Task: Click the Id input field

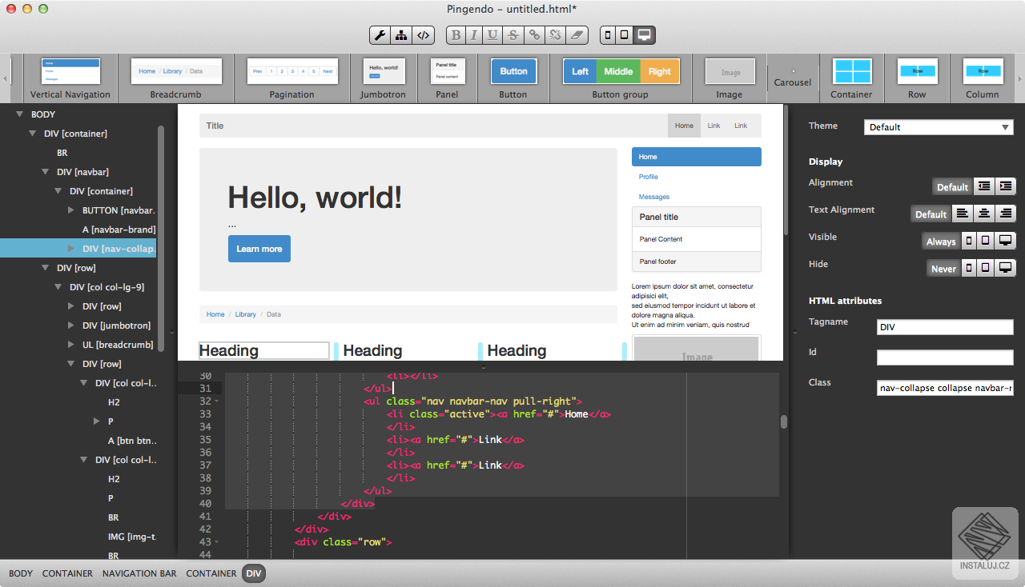Action: [945, 357]
